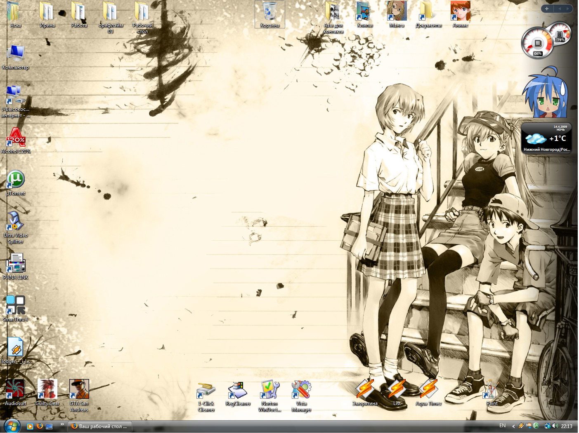Viewport: 579px width, 433px height.
Task: Open the Аска folder icon
Action: coord(15,14)
